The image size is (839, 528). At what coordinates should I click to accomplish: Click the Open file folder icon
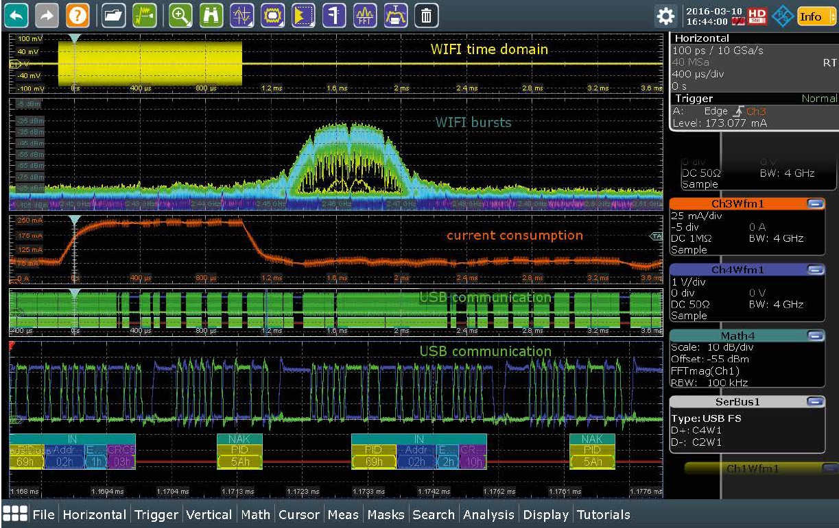[x=114, y=15]
